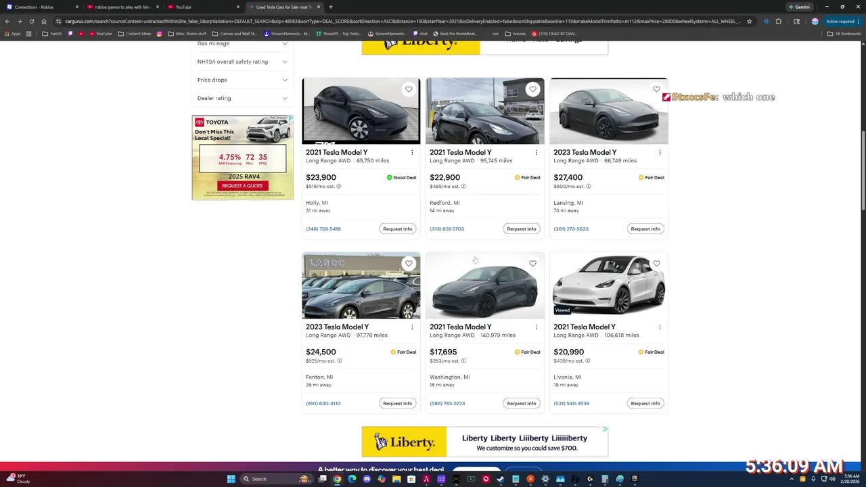
Task: Expand the Dealer rating filter
Action: [x=242, y=98]
